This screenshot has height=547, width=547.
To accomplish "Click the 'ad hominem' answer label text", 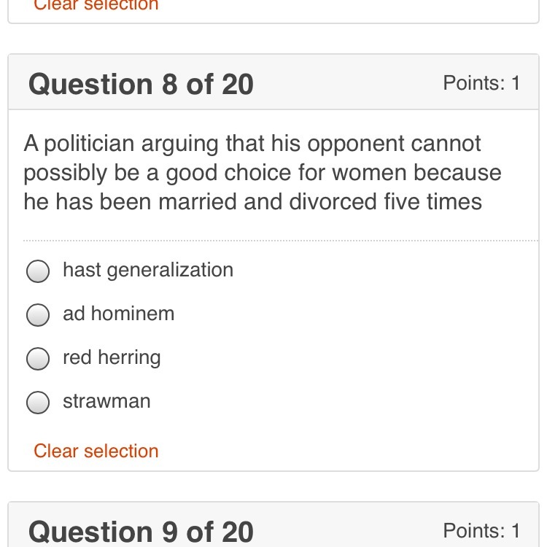I will tap(119, 314).
